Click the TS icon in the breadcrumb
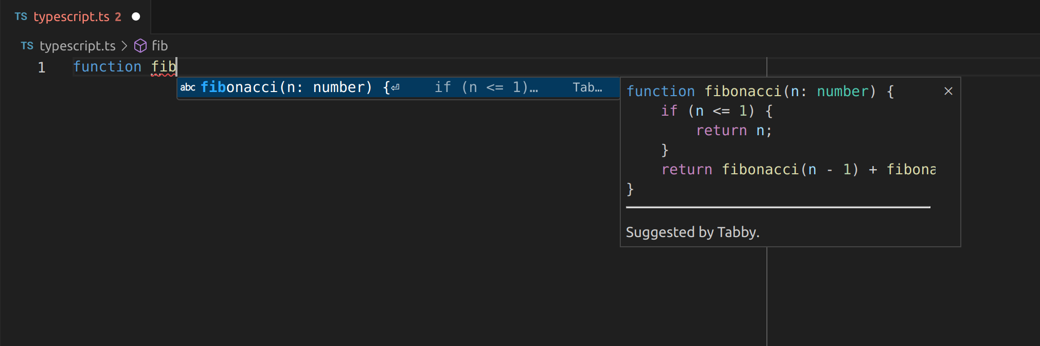The image size is (1040, 346). 27,46
